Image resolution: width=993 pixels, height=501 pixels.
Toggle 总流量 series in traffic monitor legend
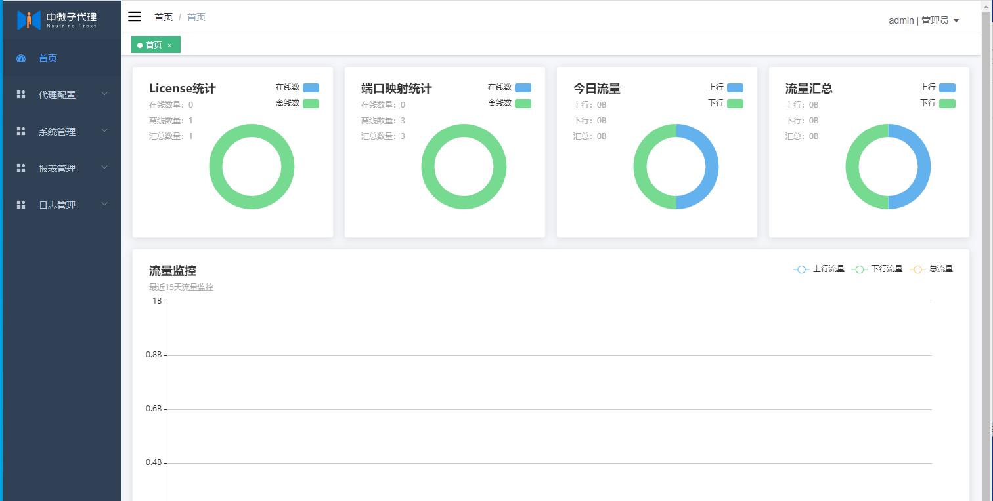point(931,269)
